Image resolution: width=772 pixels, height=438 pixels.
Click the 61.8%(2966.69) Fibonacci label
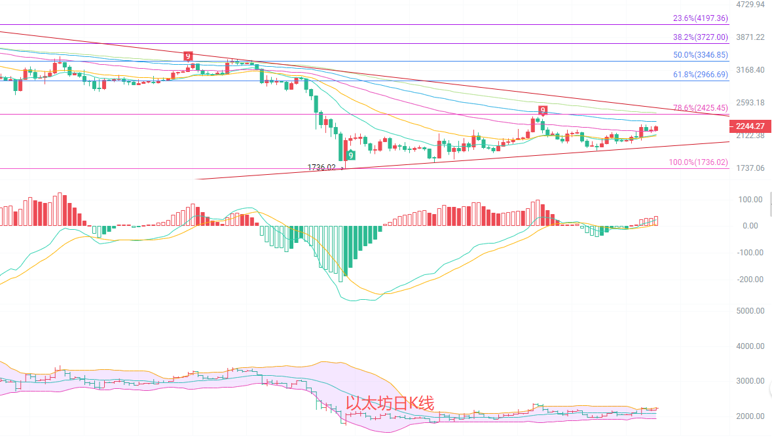701,75
